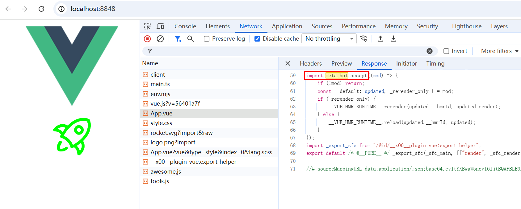Export HAR file with download icon
The width and height of the screenshot is (521, 209).
393,39
